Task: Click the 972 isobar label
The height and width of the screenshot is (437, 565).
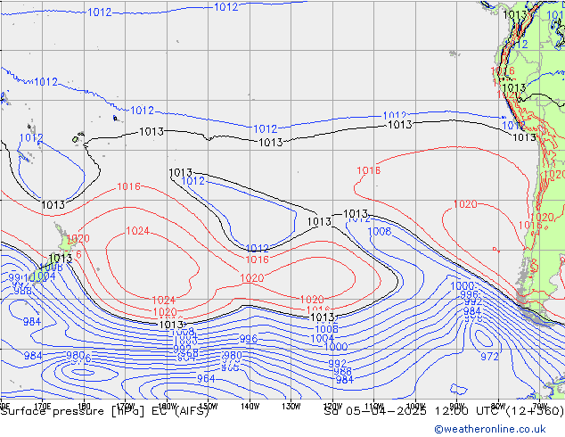Action: [x=489, y=357]
